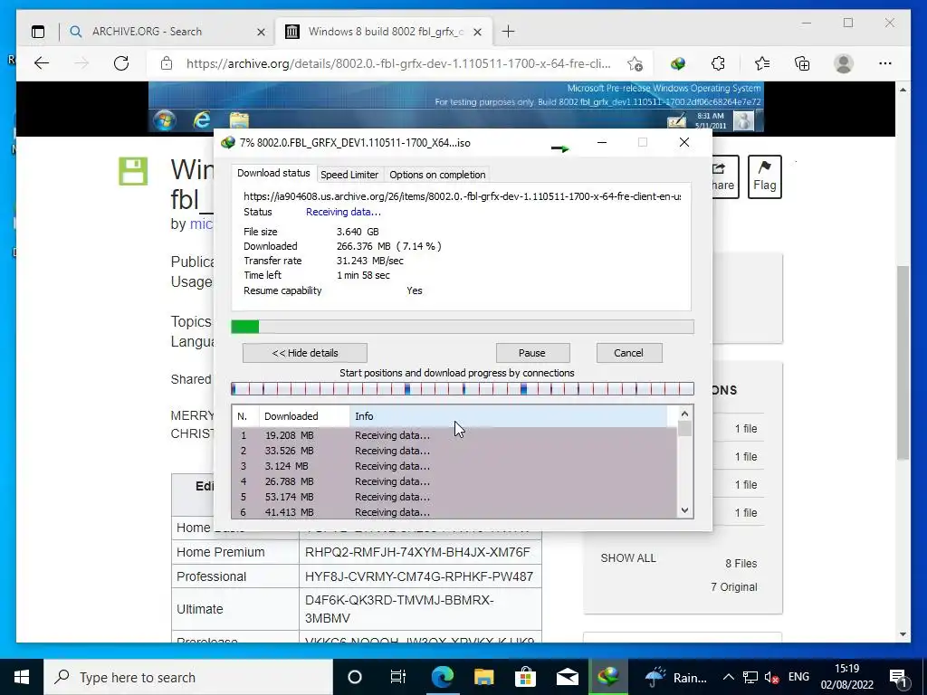Viewport: 927px width, 695px height.
Task: Open network tray icon
Action: pyautogui.click(x=750, y=678)
